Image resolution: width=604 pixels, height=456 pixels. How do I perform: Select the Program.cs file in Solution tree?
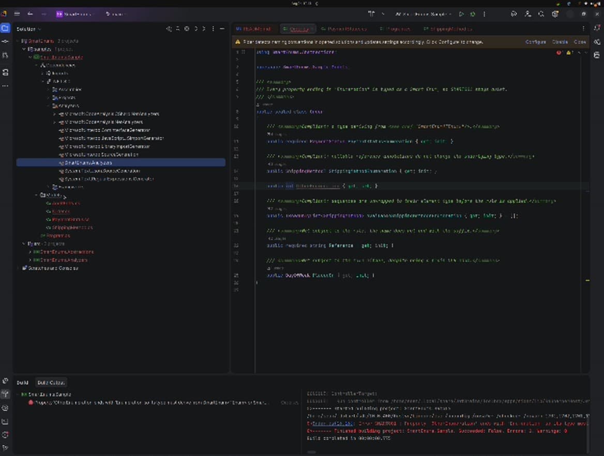56,236
